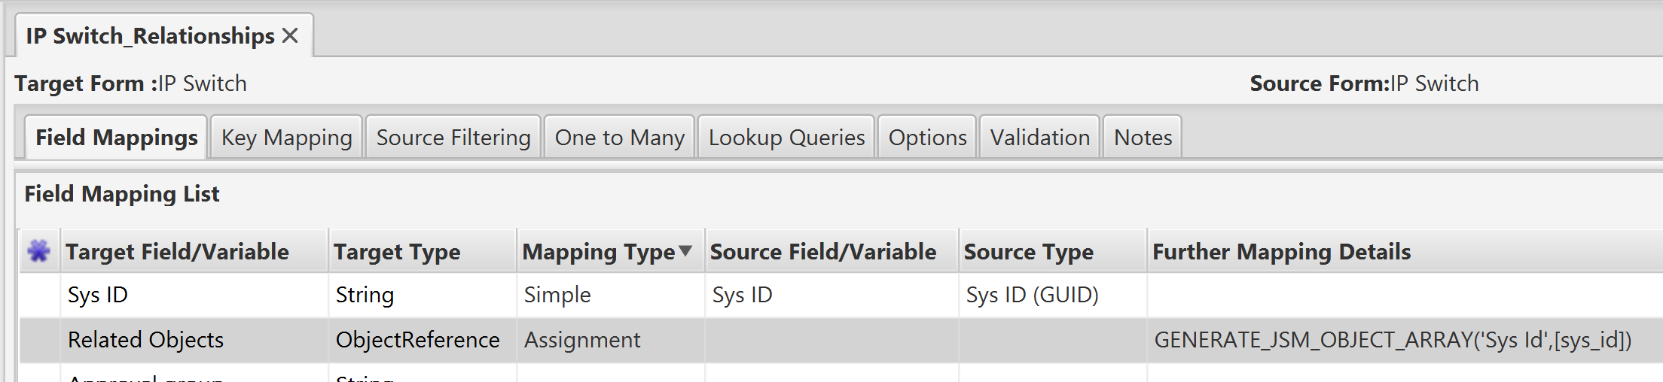Open the Source Filtering tab
The height and width of the screenshot is (382, 1663).
pos(453,138)
